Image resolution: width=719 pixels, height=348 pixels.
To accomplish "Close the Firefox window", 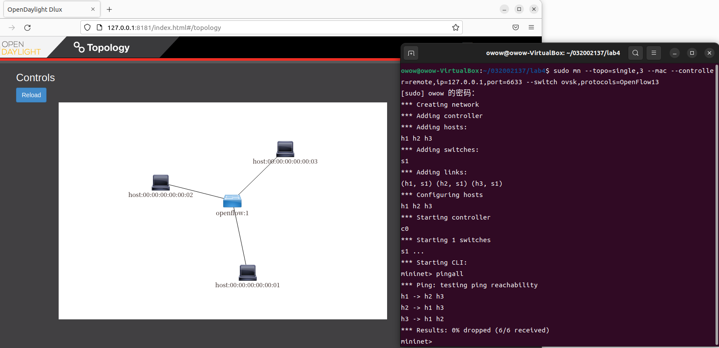I will tap(534, 9).
